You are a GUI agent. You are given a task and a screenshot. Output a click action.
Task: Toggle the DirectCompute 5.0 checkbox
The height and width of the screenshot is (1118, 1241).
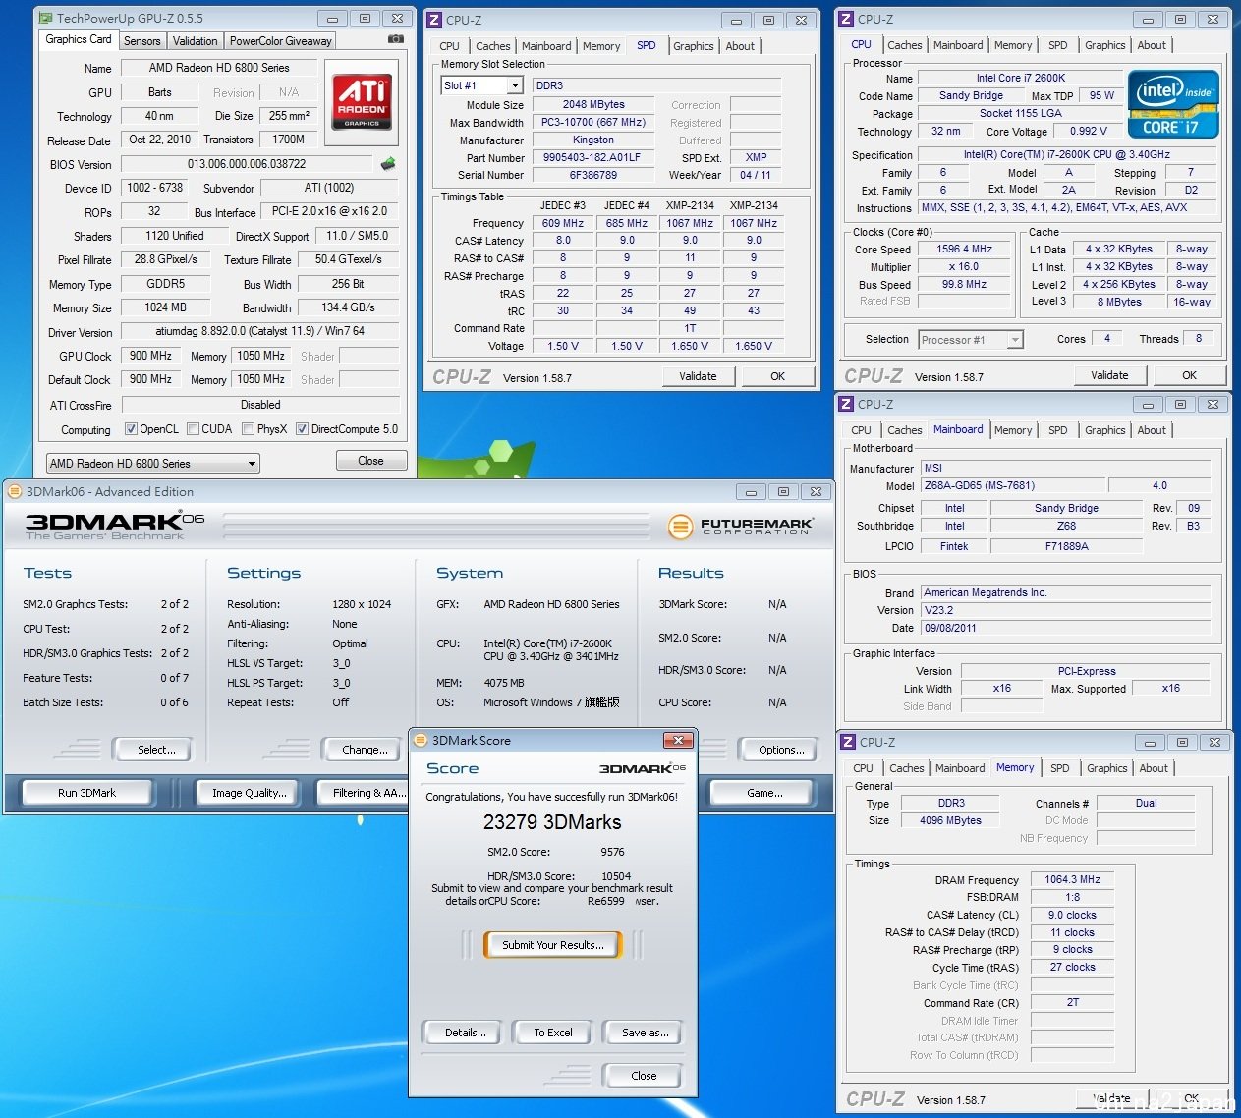(303, 429)
